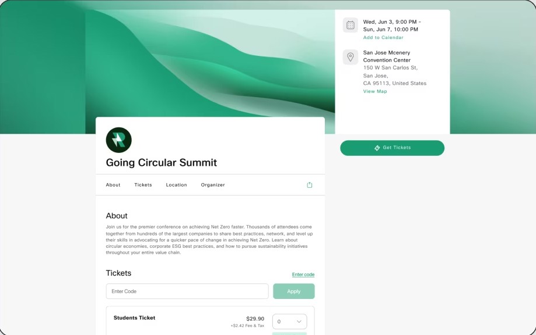This screenshot has width=536, height=335.
Task: Click the green Enter code link
Action: coord(303,275)
